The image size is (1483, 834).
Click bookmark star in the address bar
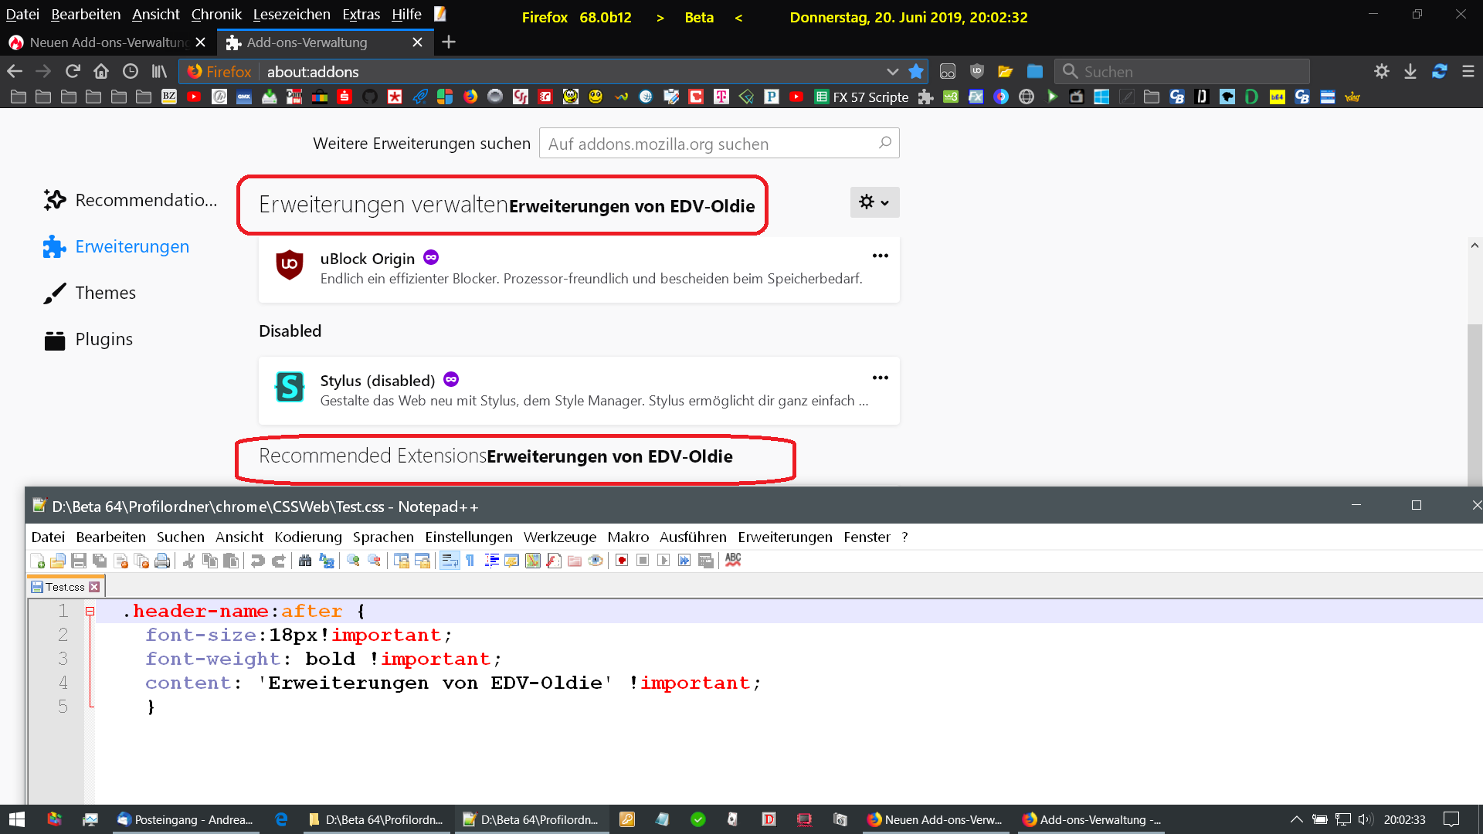(x=916, y=71)
